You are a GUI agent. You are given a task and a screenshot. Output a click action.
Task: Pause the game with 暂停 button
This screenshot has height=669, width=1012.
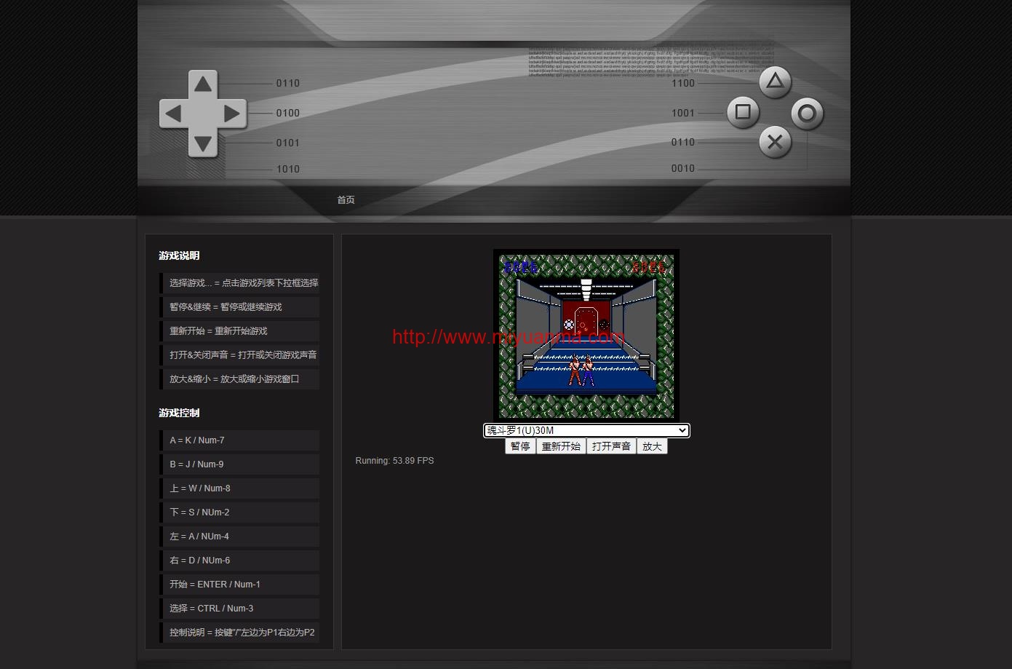pos(520,446)
